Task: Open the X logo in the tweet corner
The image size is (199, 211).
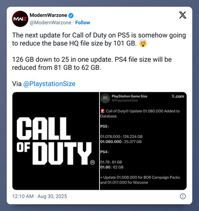Action: point(183,15)
